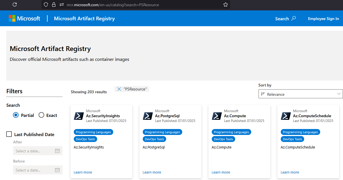This screenshot has width=343, height=180.
Task: Click the Microsoft logo
Action: click(24, 19)
